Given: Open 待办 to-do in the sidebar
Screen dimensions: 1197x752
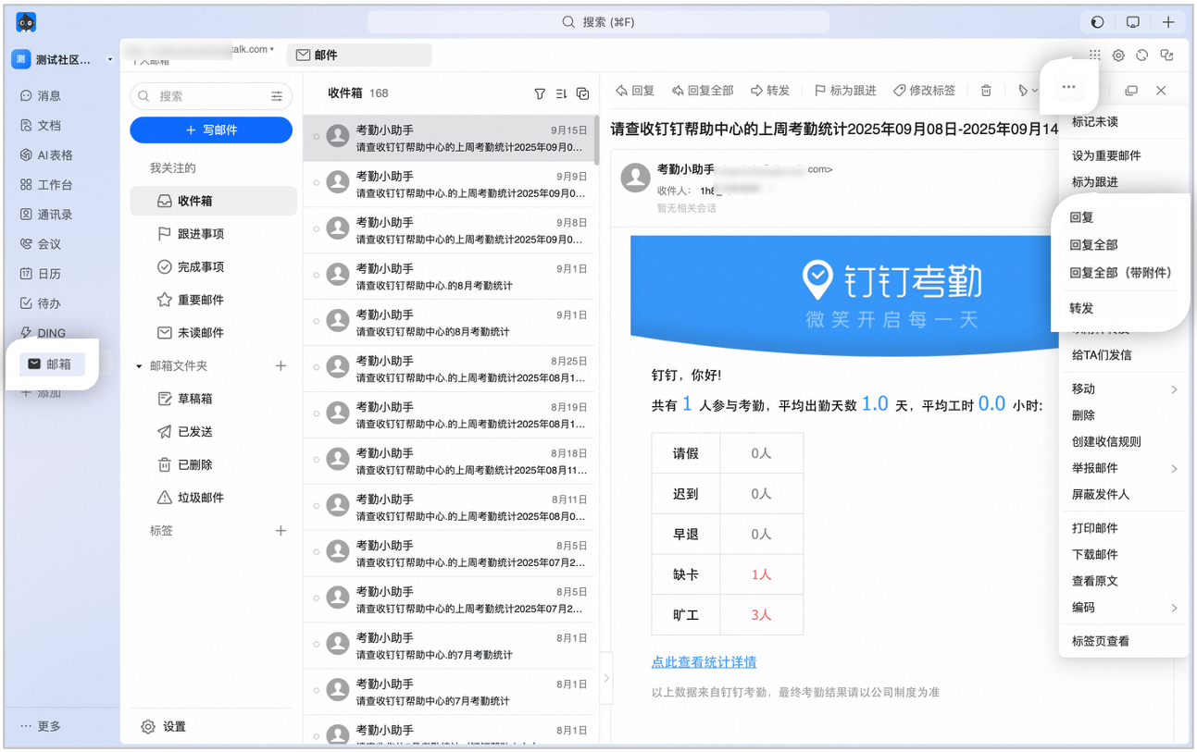Looking at the screenshot, I should (41, 303).
